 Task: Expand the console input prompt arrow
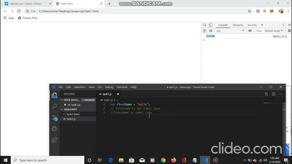[204, 40]
